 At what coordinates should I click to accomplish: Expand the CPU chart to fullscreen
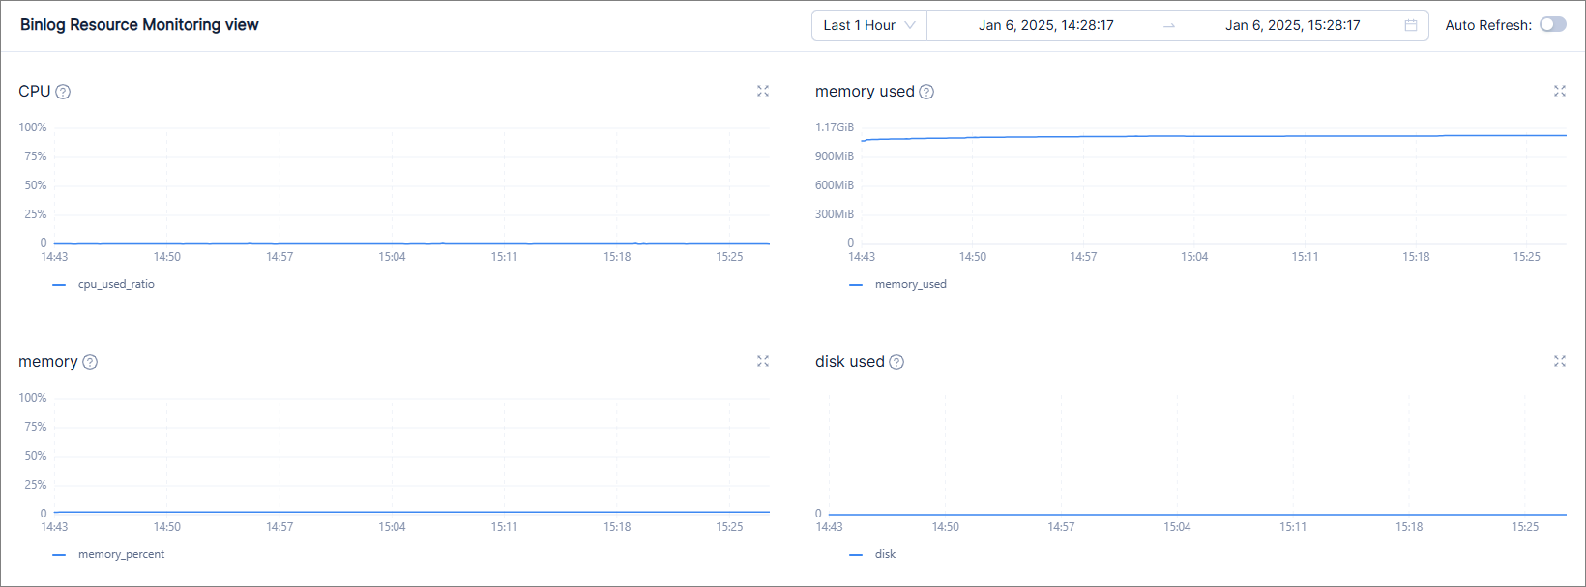point(763,91)
